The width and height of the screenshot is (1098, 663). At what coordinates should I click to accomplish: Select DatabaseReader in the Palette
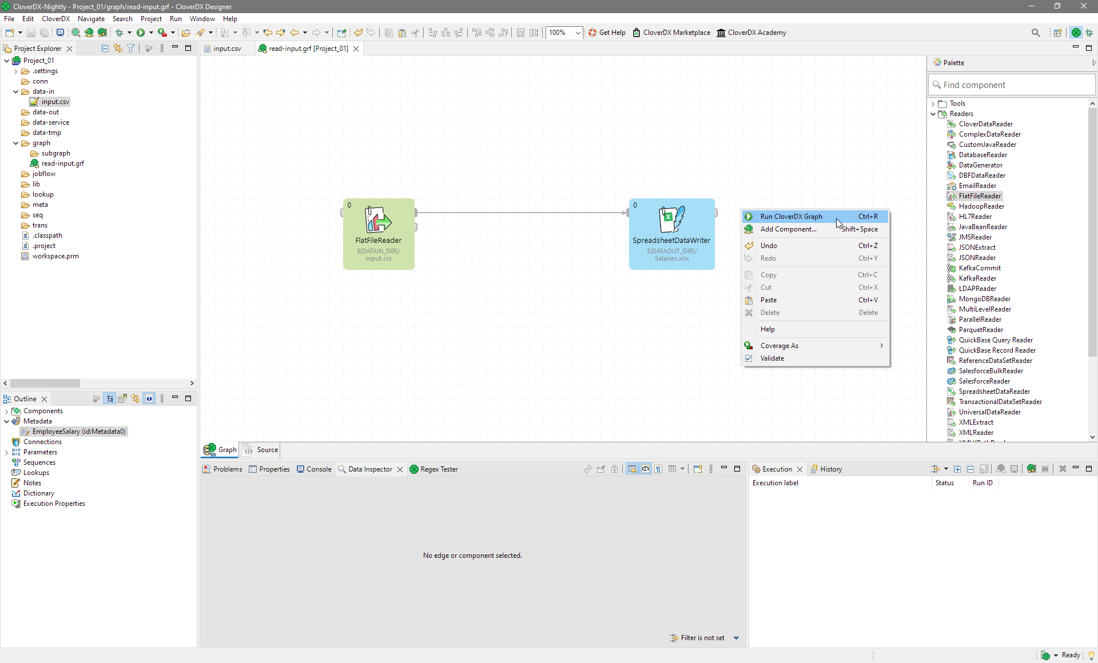click(982, 155)
